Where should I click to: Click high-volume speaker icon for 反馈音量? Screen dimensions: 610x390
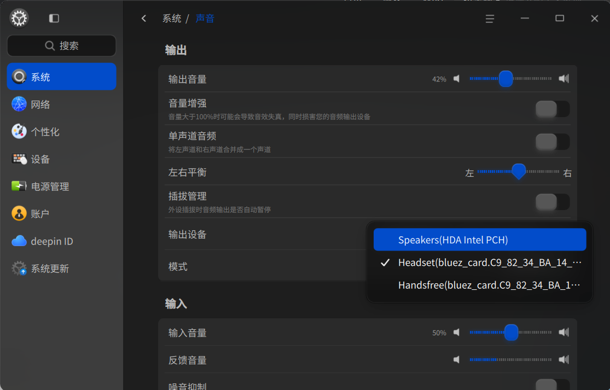563,359
